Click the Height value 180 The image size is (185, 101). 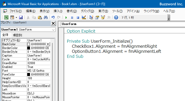click(x=30, y=78)
